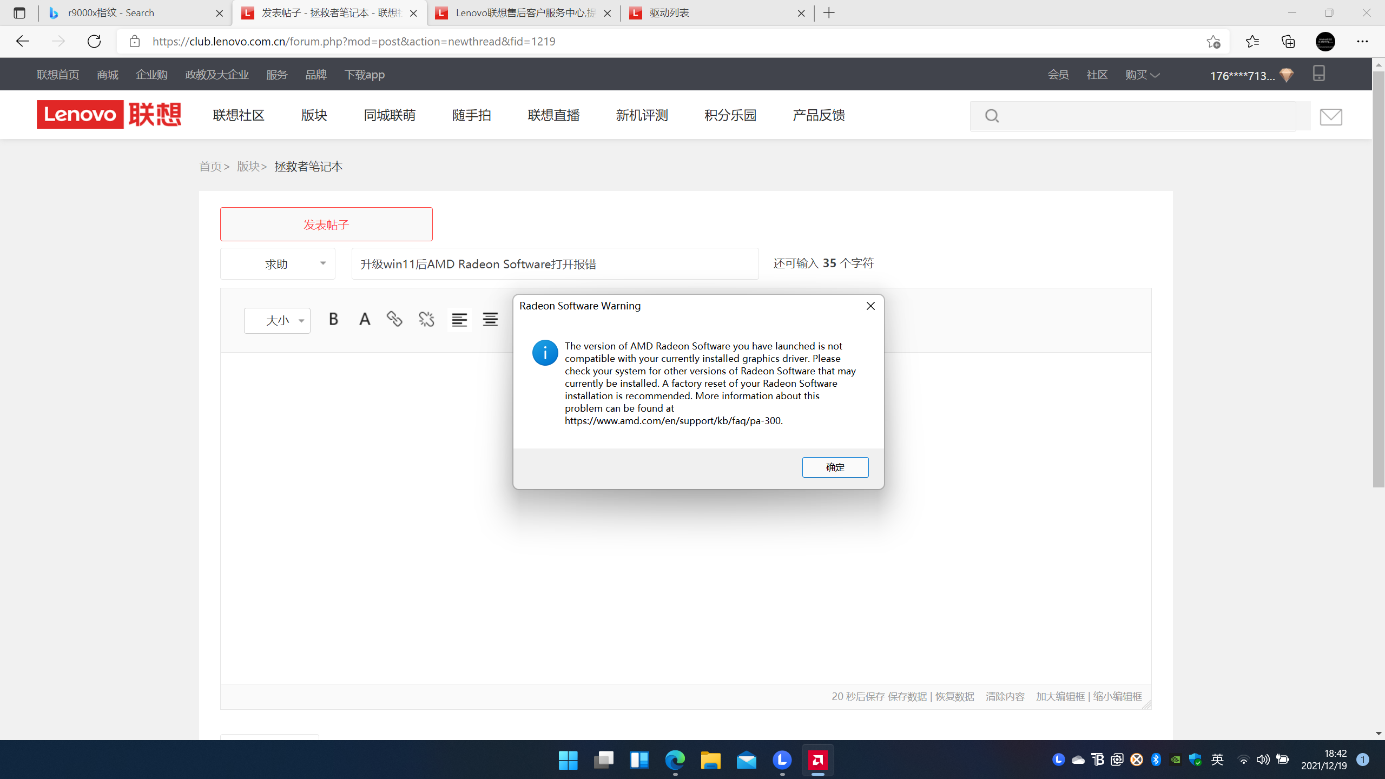Click 联想首页 link in top bar
This screenshot has width=1385, height=779.
58,75
